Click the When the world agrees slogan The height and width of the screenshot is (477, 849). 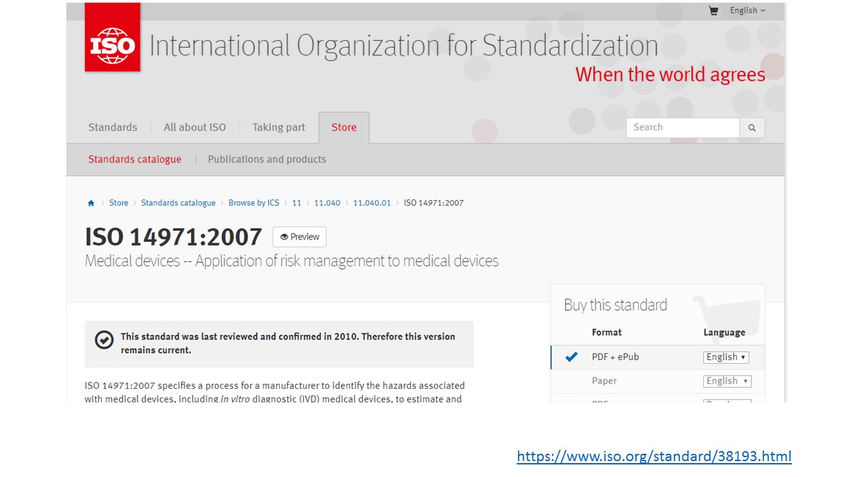point(671,74)
